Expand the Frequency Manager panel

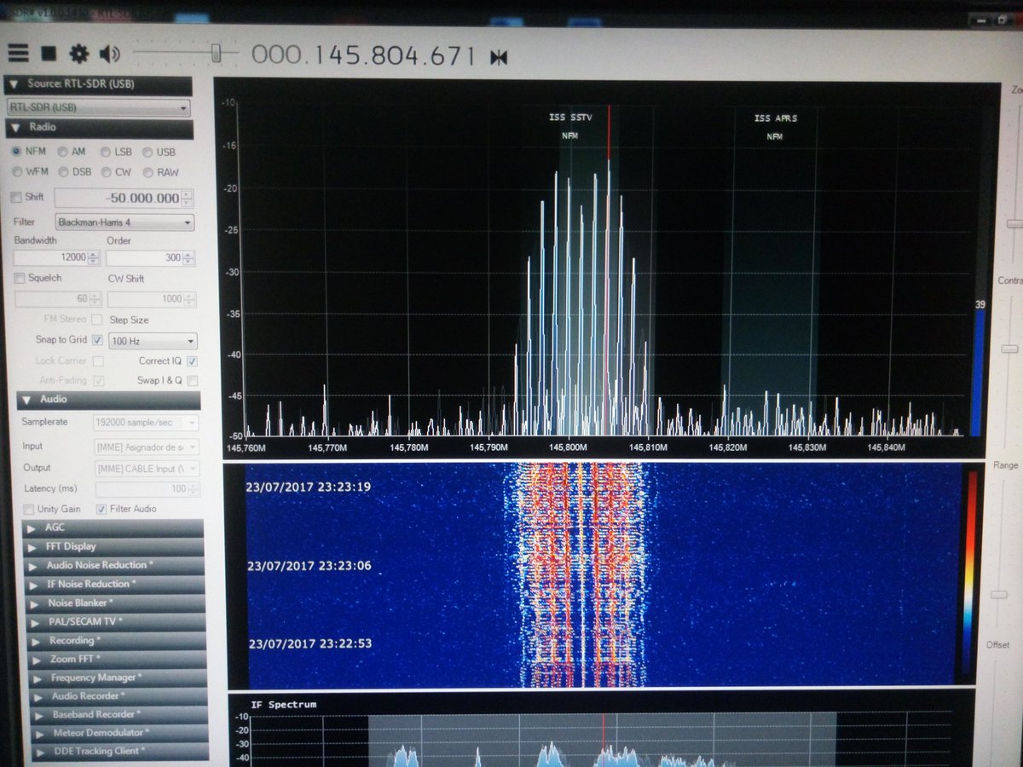(x=117, y=678)
